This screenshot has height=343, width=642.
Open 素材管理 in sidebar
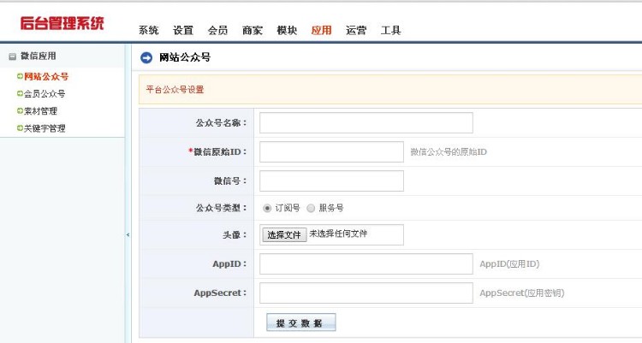[x=40, y=111]
